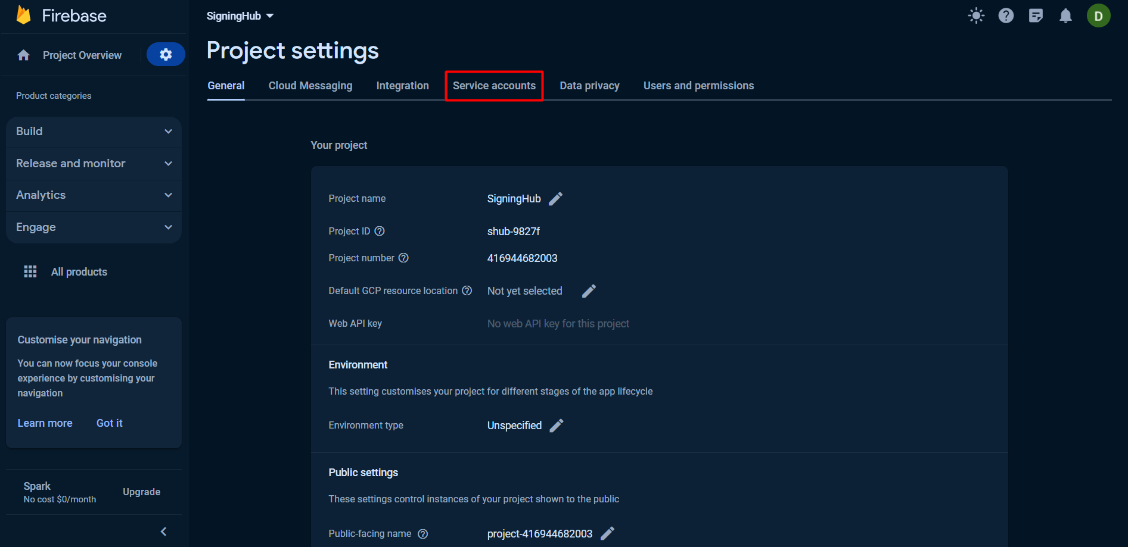Click the project-416944682003 public-facing name

pyautogui.click(x=540, y=534)
